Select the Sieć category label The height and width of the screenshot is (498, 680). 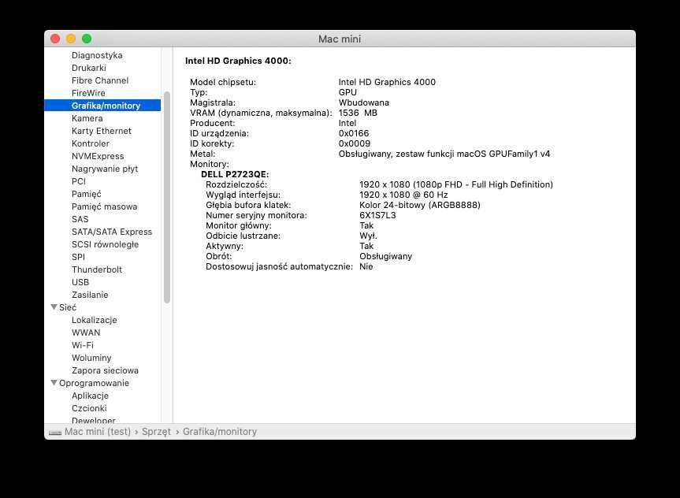(68, 307)
